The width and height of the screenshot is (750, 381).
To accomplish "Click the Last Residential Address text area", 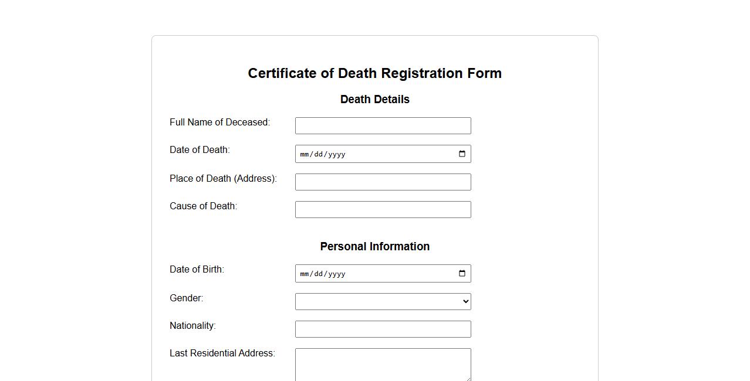I will [x=383, y=363].
